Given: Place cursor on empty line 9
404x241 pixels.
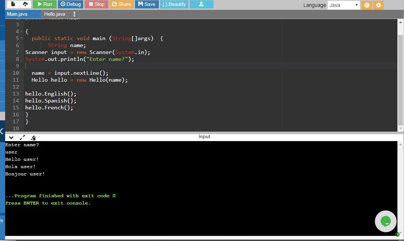Looking at the screenshot, I should pyautogui.click(x=146, y=66).
